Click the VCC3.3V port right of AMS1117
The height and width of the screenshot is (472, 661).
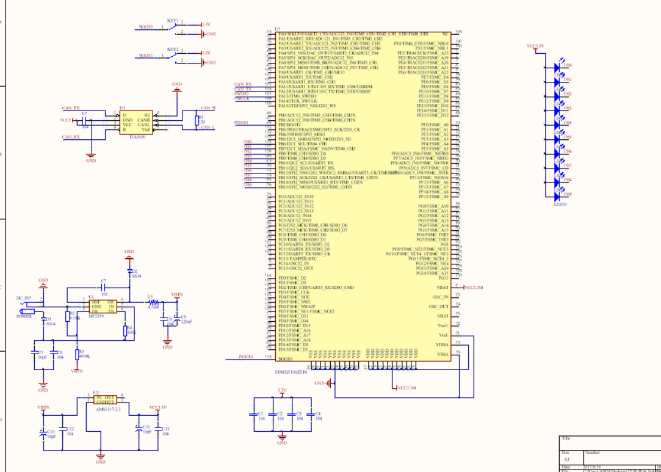(157, 408)
